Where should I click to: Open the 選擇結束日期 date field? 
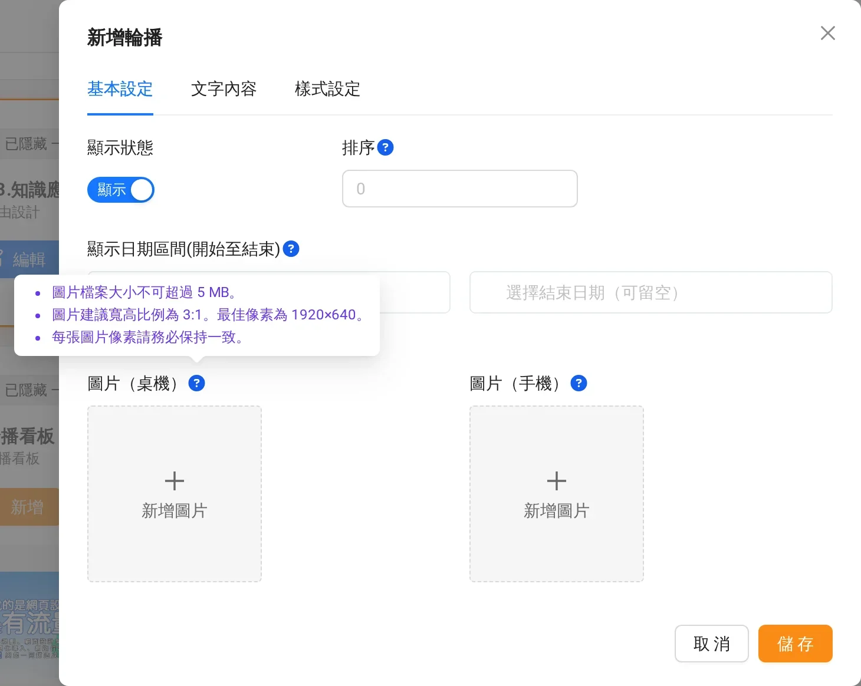click(x=651, y=292)
